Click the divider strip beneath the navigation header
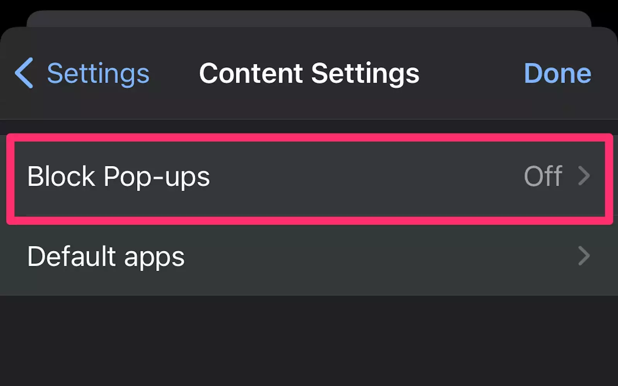The height and width of the screenshot is (386, 618). tap(309, 127)
